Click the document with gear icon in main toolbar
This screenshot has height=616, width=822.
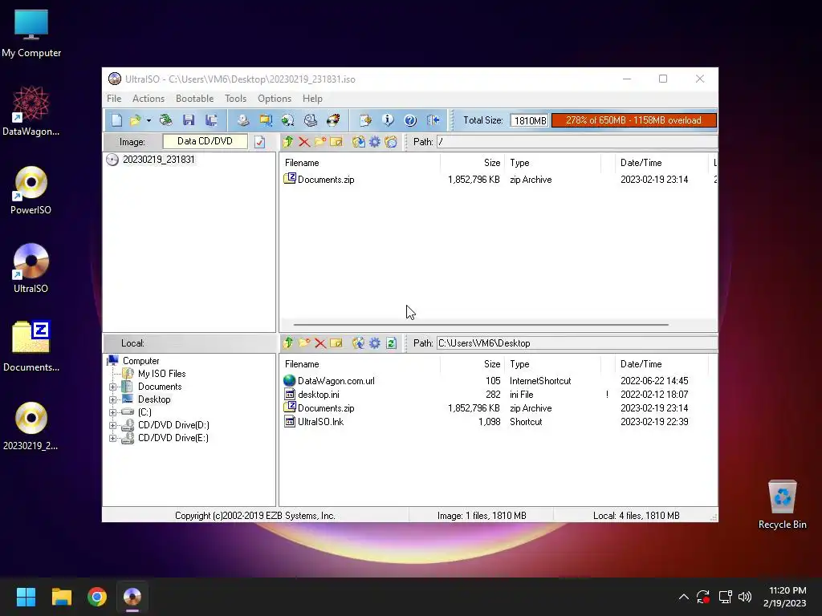365,120
